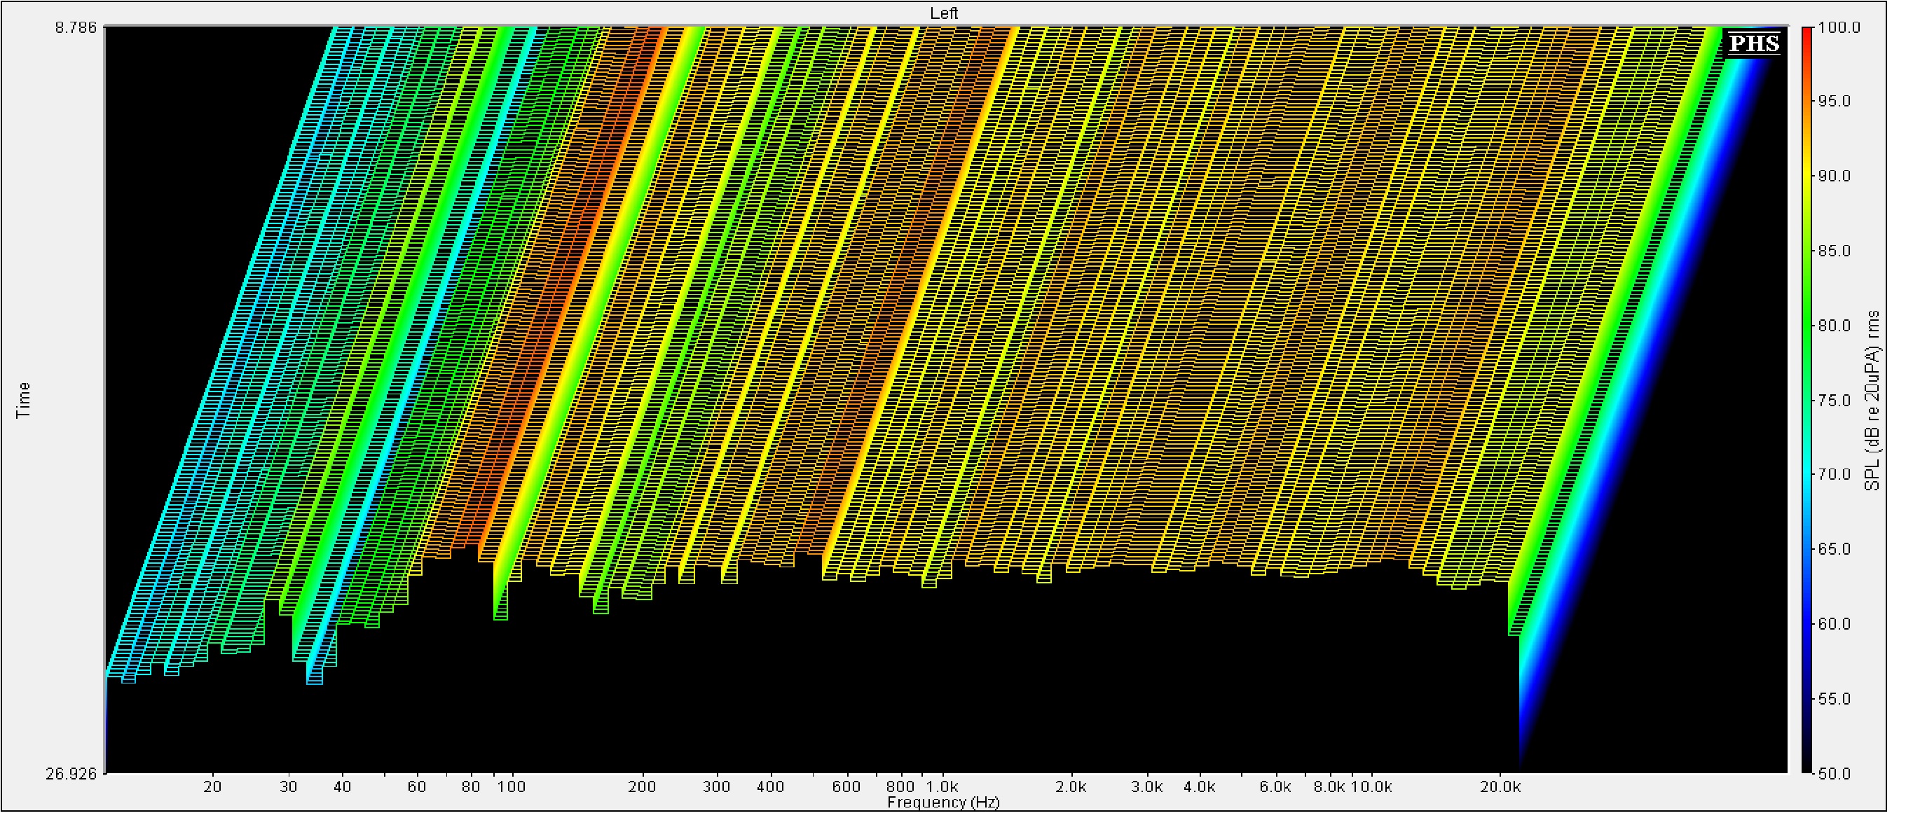Click the 65.0 tick on color scale
This screenshot has width=1906, height=832.
click(x=1834, y=550)
